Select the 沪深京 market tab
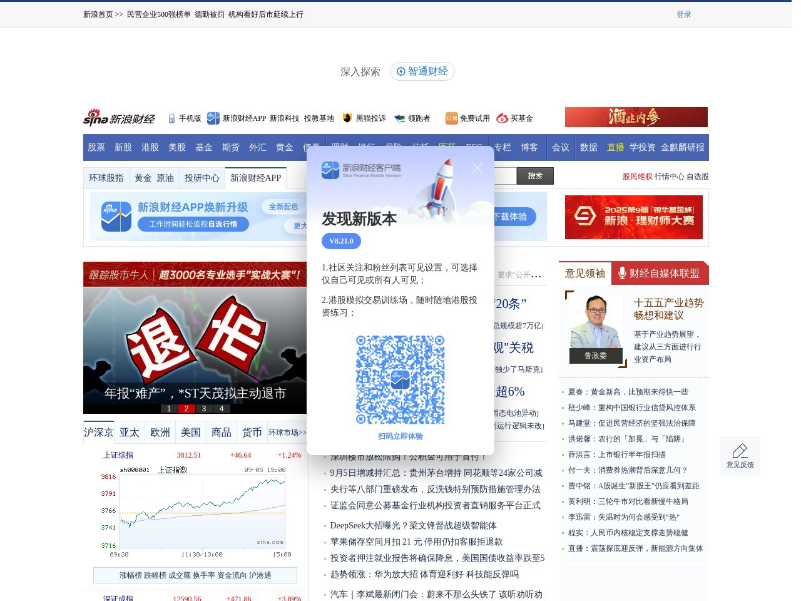 (99, 433)
